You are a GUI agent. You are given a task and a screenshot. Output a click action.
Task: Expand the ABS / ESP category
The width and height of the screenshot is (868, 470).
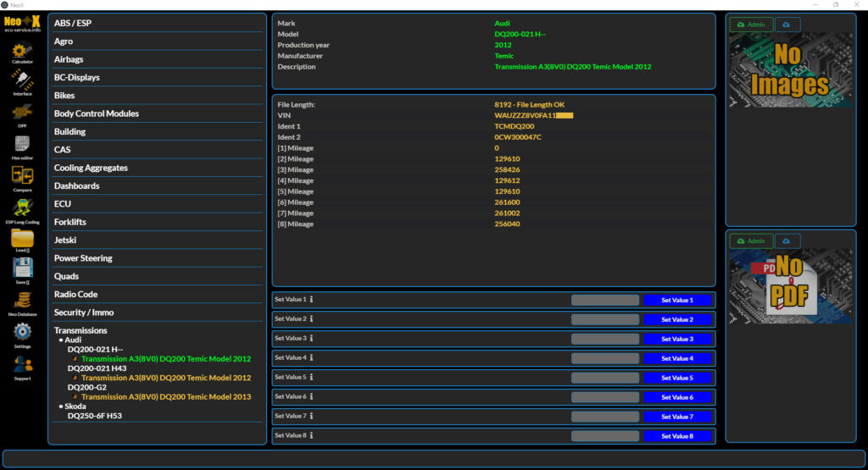73,23
